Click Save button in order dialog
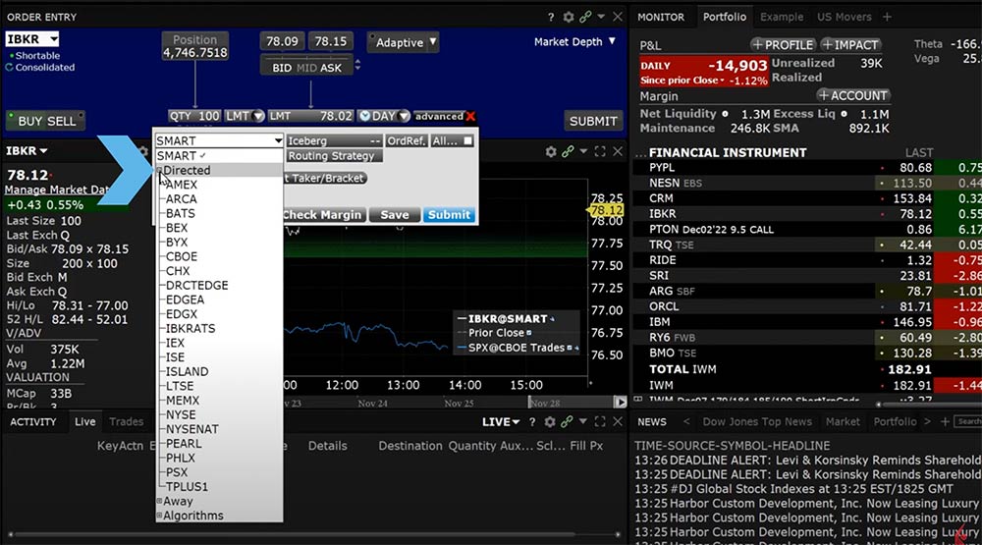982x545 pixels. (395, 215)
